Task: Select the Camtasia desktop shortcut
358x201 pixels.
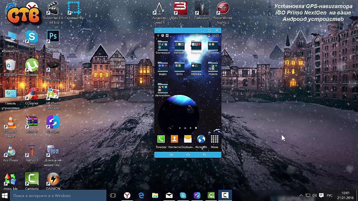Action: pyautogui.click(x=32, y=181)
